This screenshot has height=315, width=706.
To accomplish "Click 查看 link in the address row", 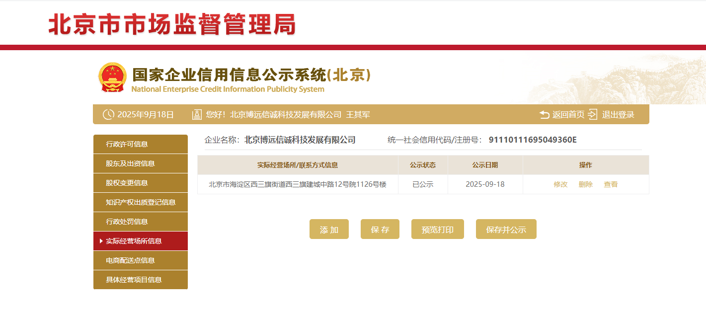I will click(611, 184).
